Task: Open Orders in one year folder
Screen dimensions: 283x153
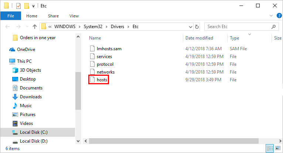Action: 38,38
